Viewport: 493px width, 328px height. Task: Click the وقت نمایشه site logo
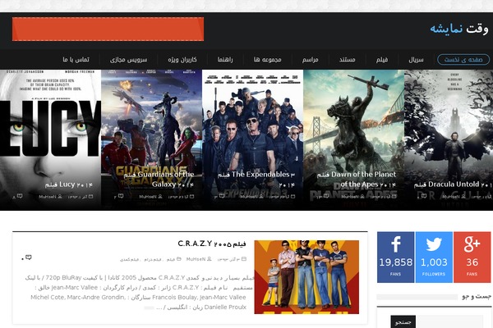click(x=459, y=29)
